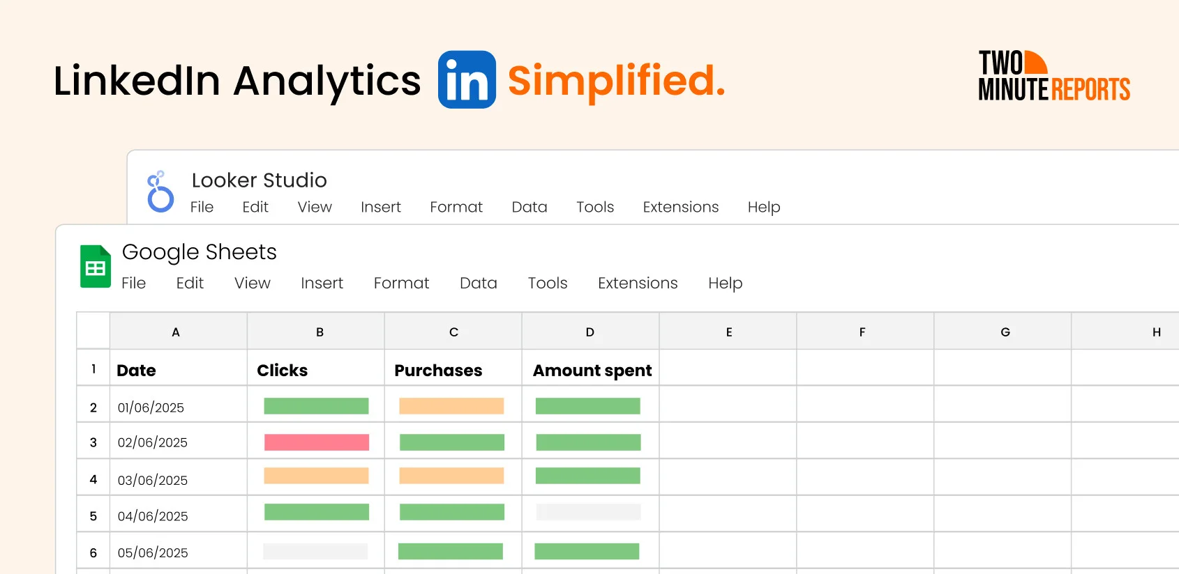
Task: Click the Amount spent header cell
Action: tap(590, 368)
